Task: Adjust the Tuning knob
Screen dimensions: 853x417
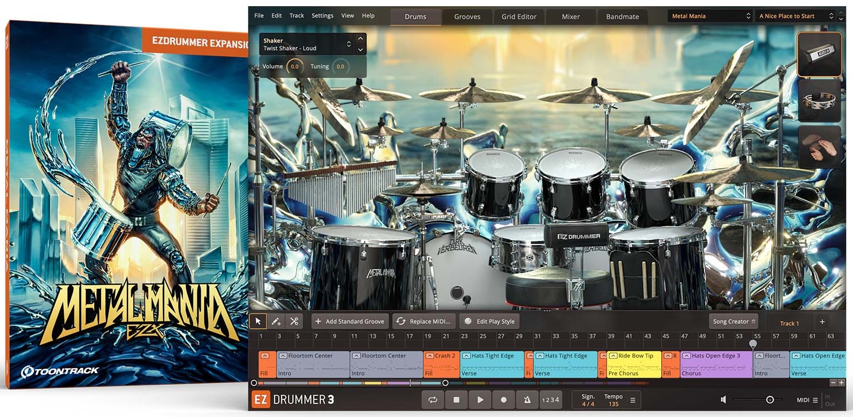Action: tap(340, 67)
